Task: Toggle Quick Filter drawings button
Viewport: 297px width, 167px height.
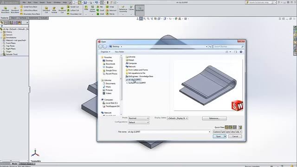Action: [x=235, y=127]
